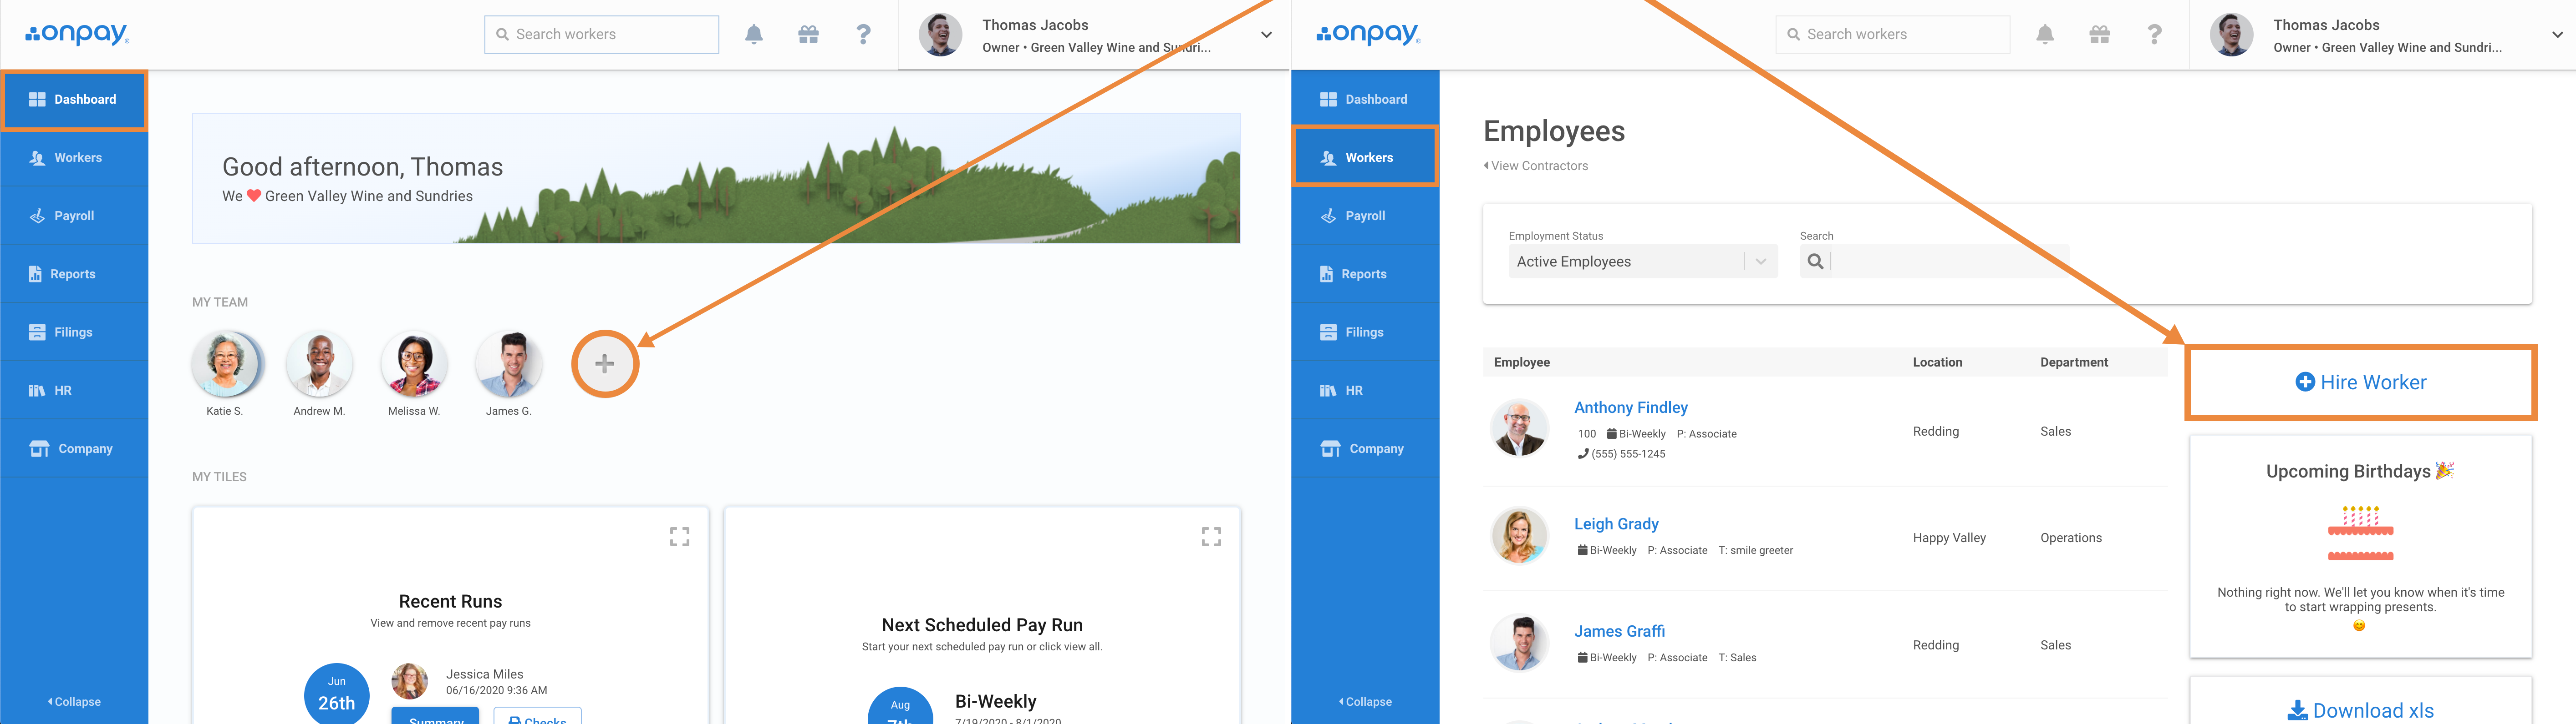Click the search magnifier icon in the Employees filter
Image resolution: width=2576 pixels, height=724 pixels.
coord(1815,261)
